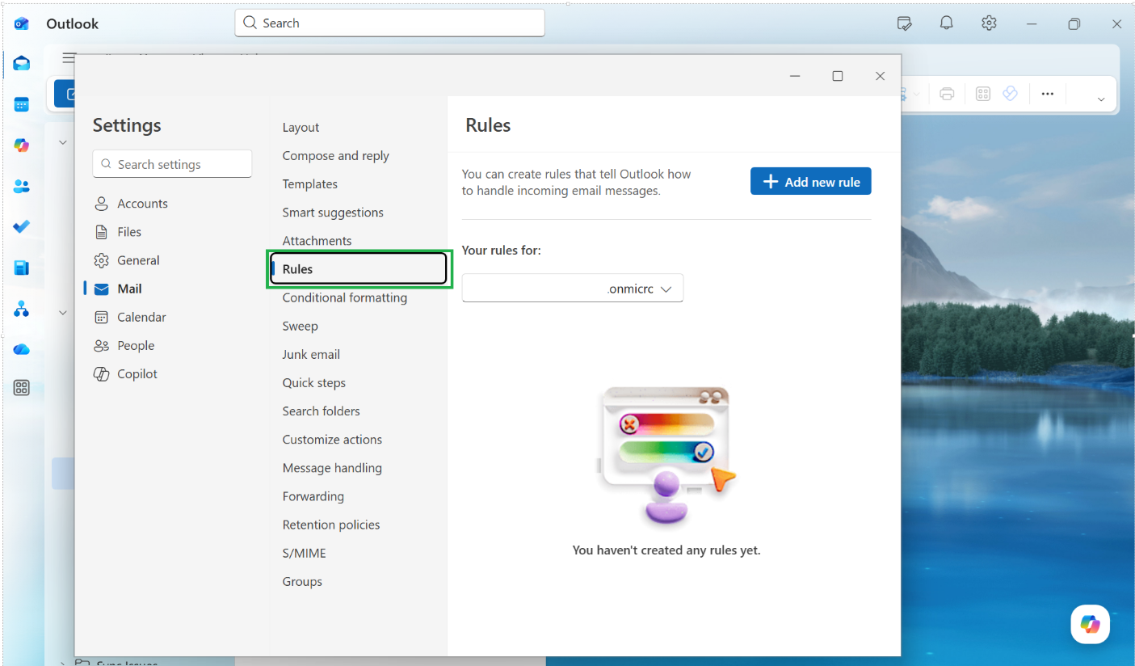Open People icon in left rail
The width and height of the screenshot is (1135, 666).
22,186
